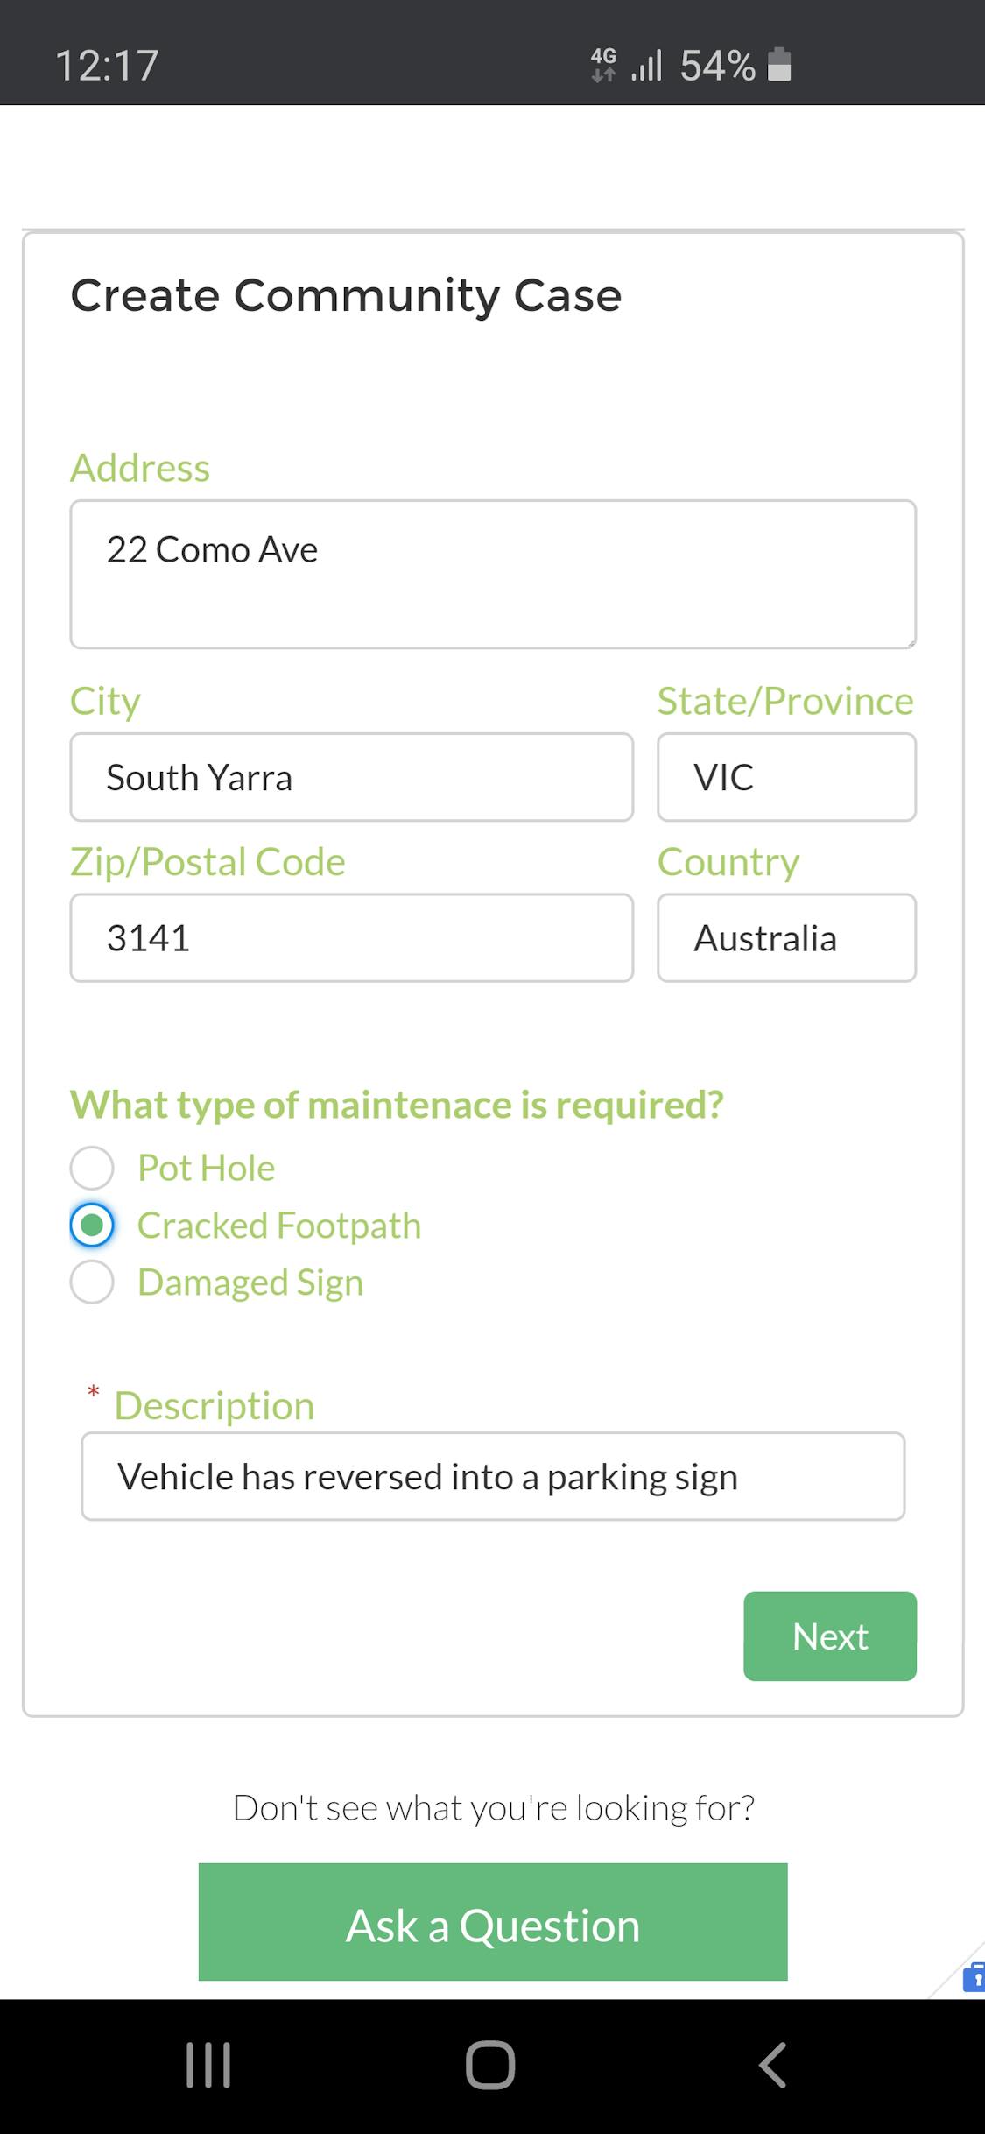Image resolution: width=985 pixels, height=2134 pixels.
Task: Select the Pot Hole radio option
Action: [92, 1168]
